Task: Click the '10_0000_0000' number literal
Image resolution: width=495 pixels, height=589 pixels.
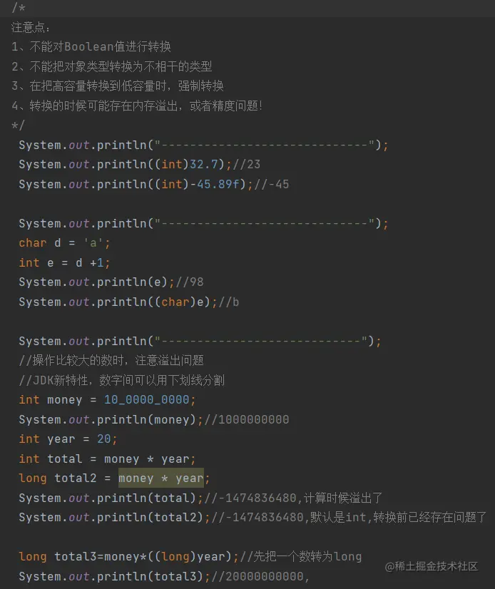Action: click(x=146, y=399)
